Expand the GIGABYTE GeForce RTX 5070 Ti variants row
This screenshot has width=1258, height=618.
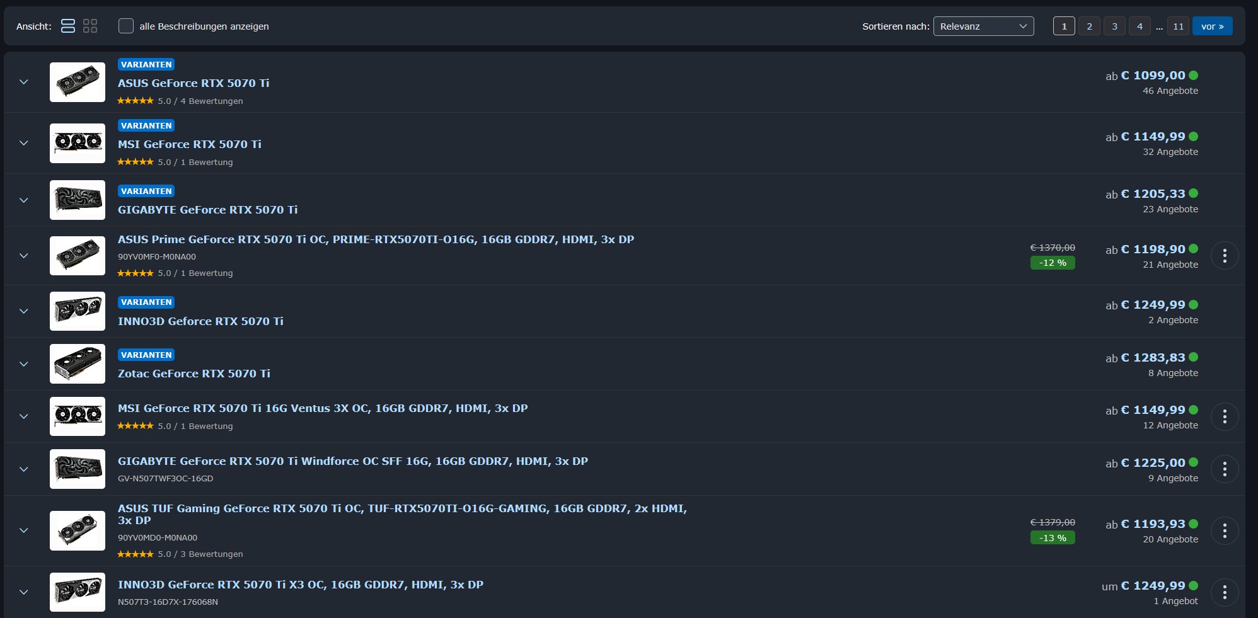(24, 200)
